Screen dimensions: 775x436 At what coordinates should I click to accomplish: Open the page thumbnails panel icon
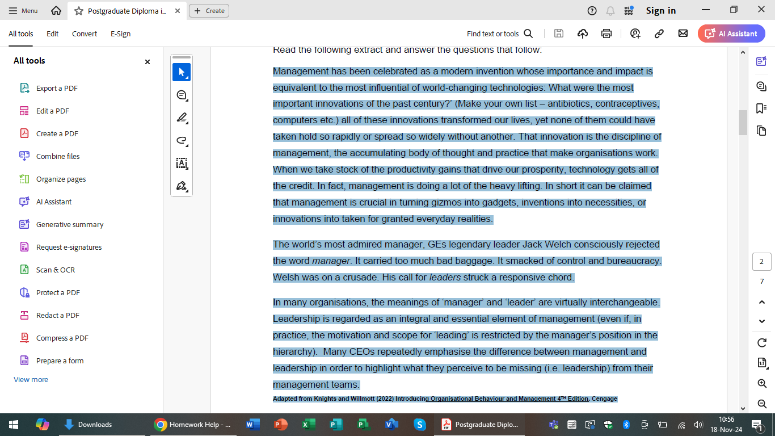[x=761, y=131]
